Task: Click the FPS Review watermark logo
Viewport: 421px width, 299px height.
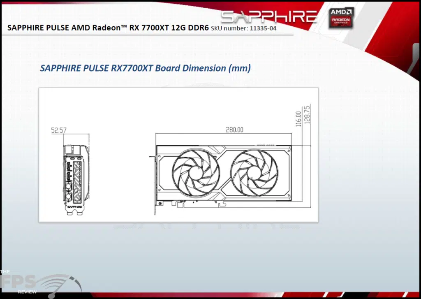Action: click(x=39, y=284)
